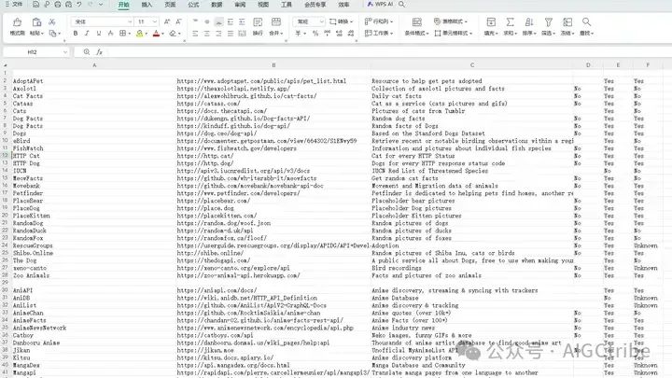Image resolution: width=672 pixels, height=378 pixels.
Task: Apply currency format with ¥ icon
Action: 298,33
